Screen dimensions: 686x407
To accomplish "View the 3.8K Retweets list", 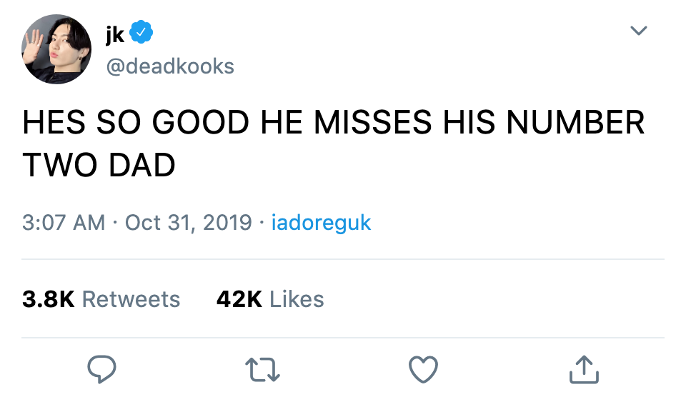I will pyautogui.click(x=101, y=299).
